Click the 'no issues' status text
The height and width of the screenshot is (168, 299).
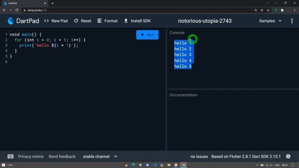point(199,156)
